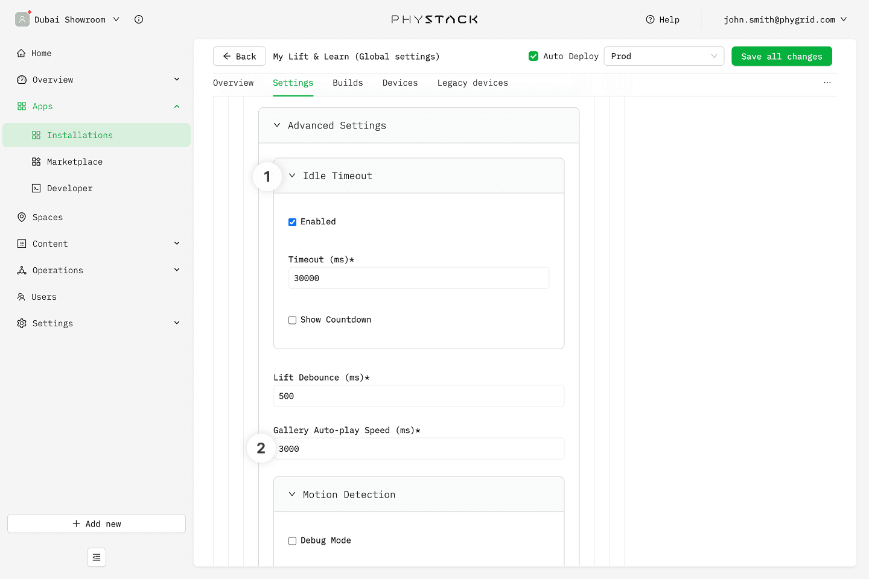Click the Installations grid icon

point(36,135)
